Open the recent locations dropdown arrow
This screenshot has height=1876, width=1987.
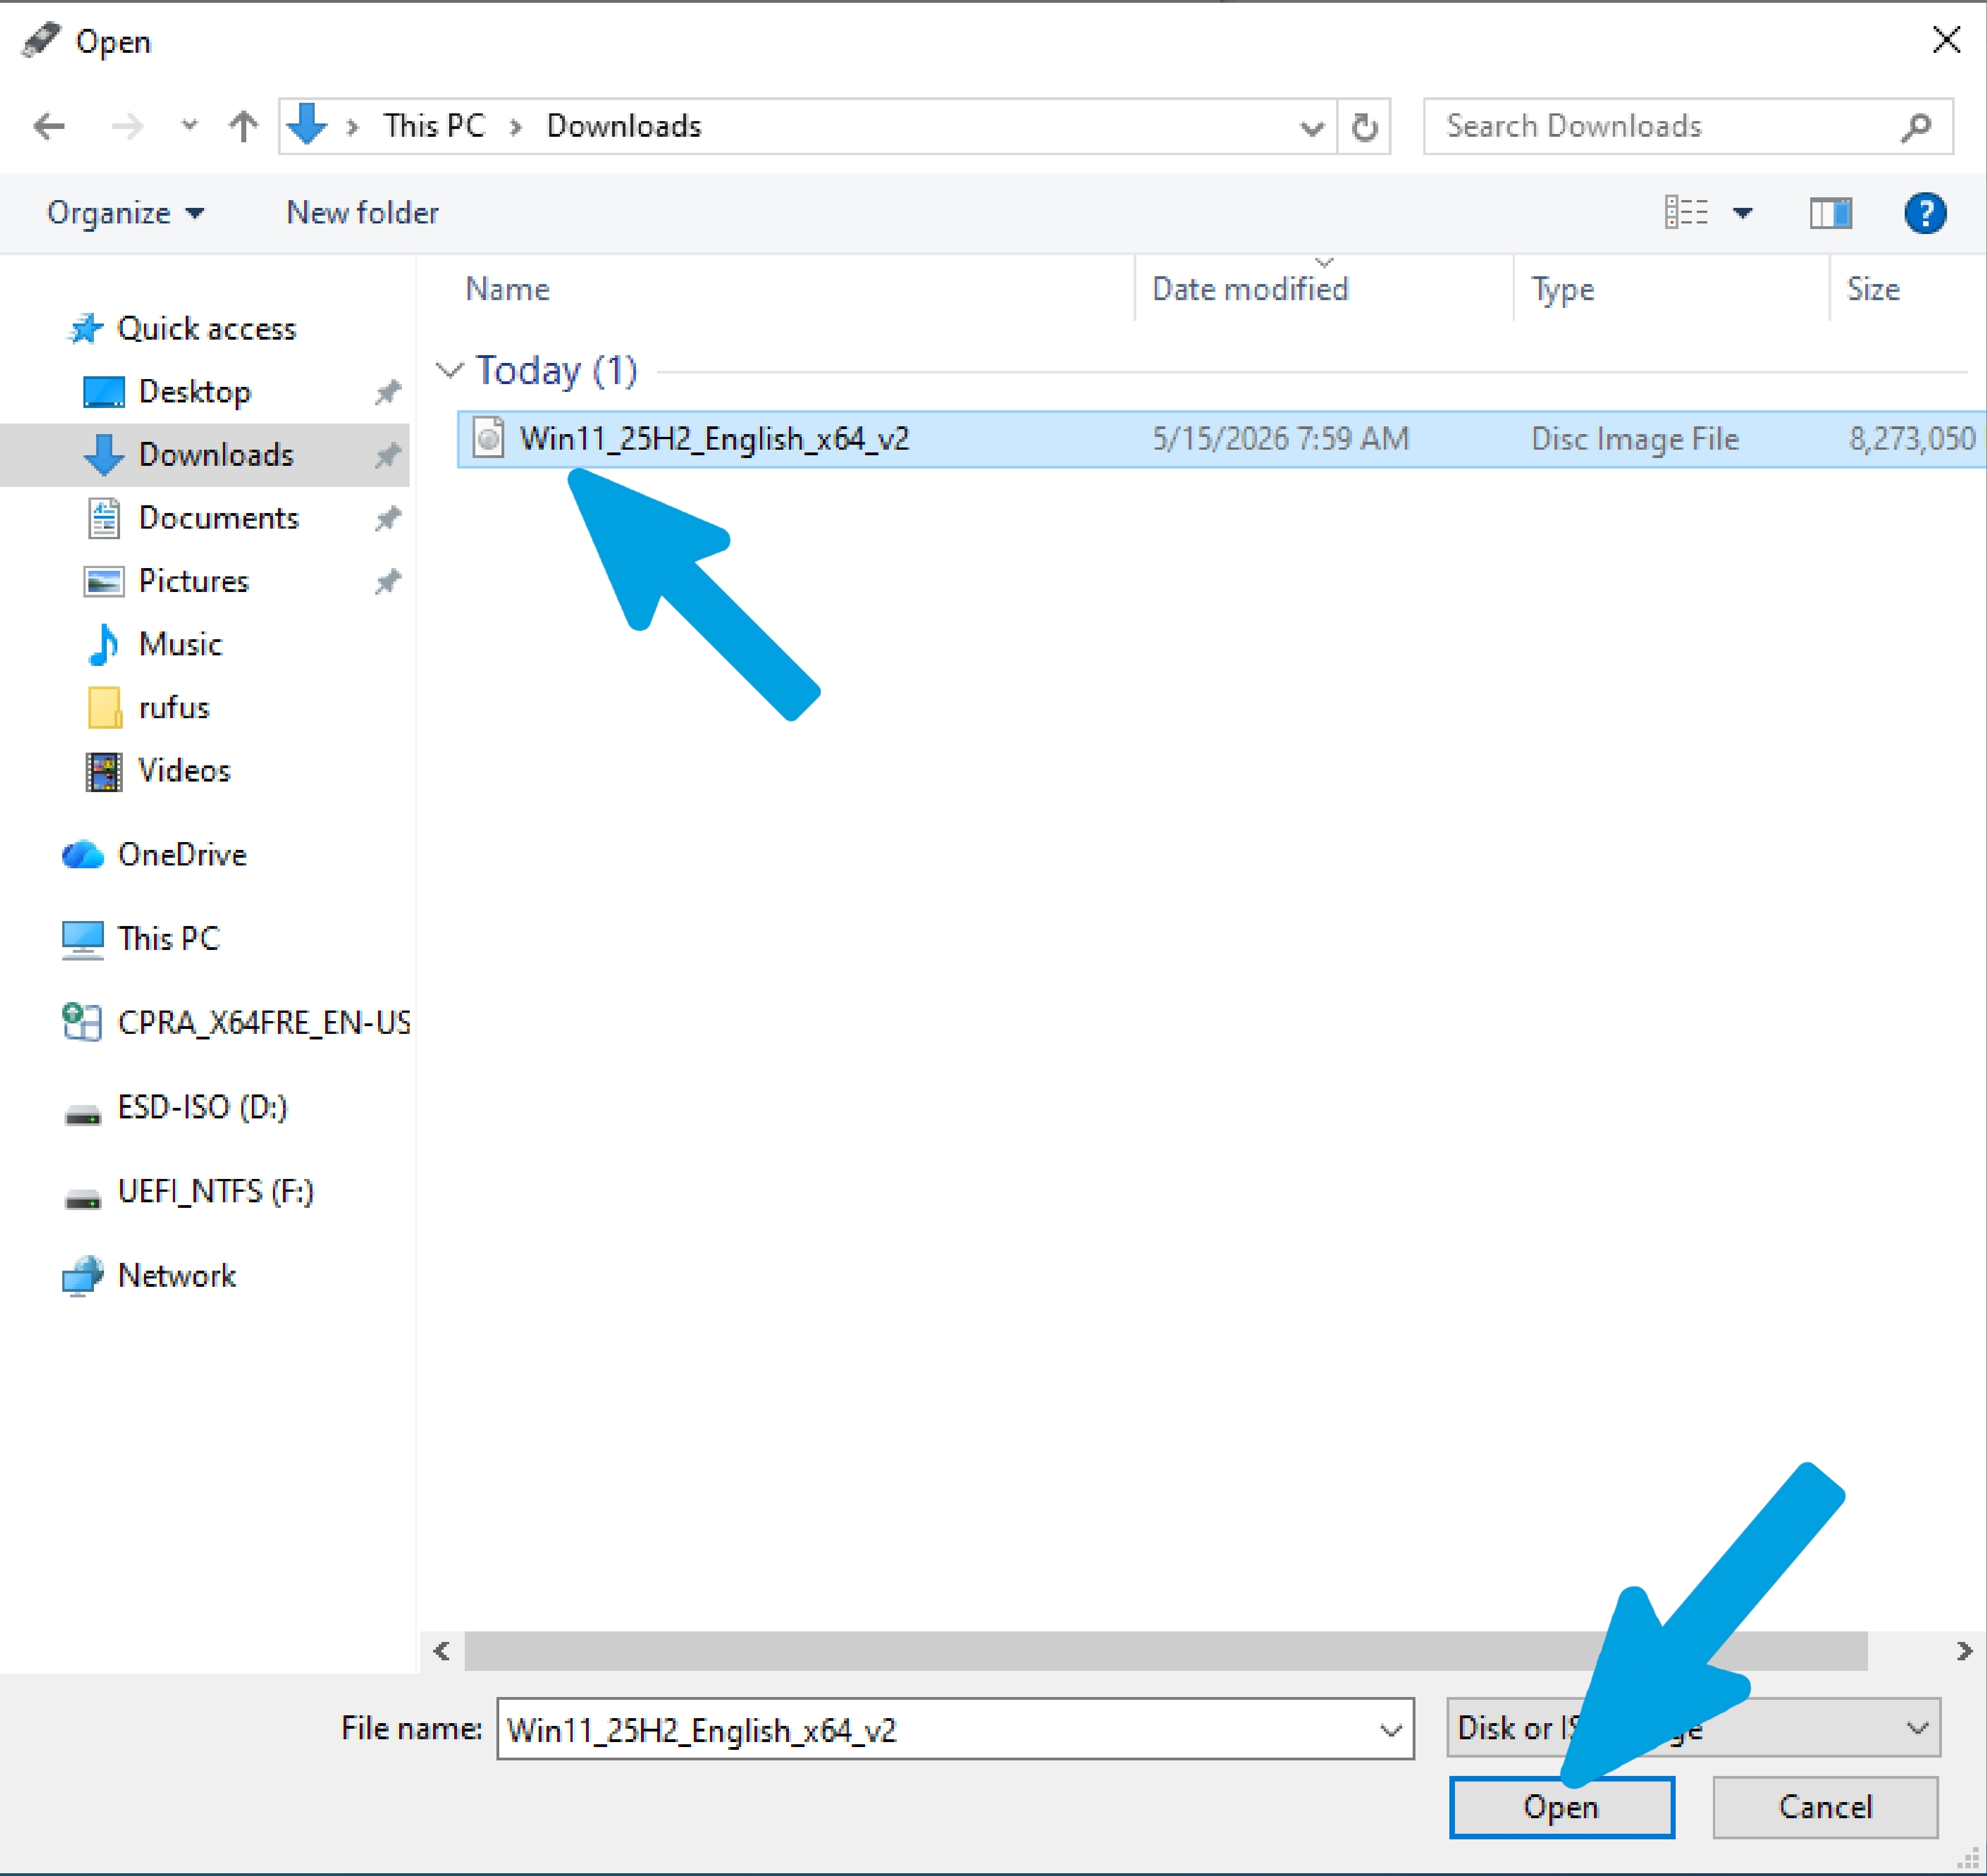pyautogui.click(x=189, y=126)
